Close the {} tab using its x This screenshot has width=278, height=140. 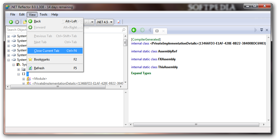point(163,31)
